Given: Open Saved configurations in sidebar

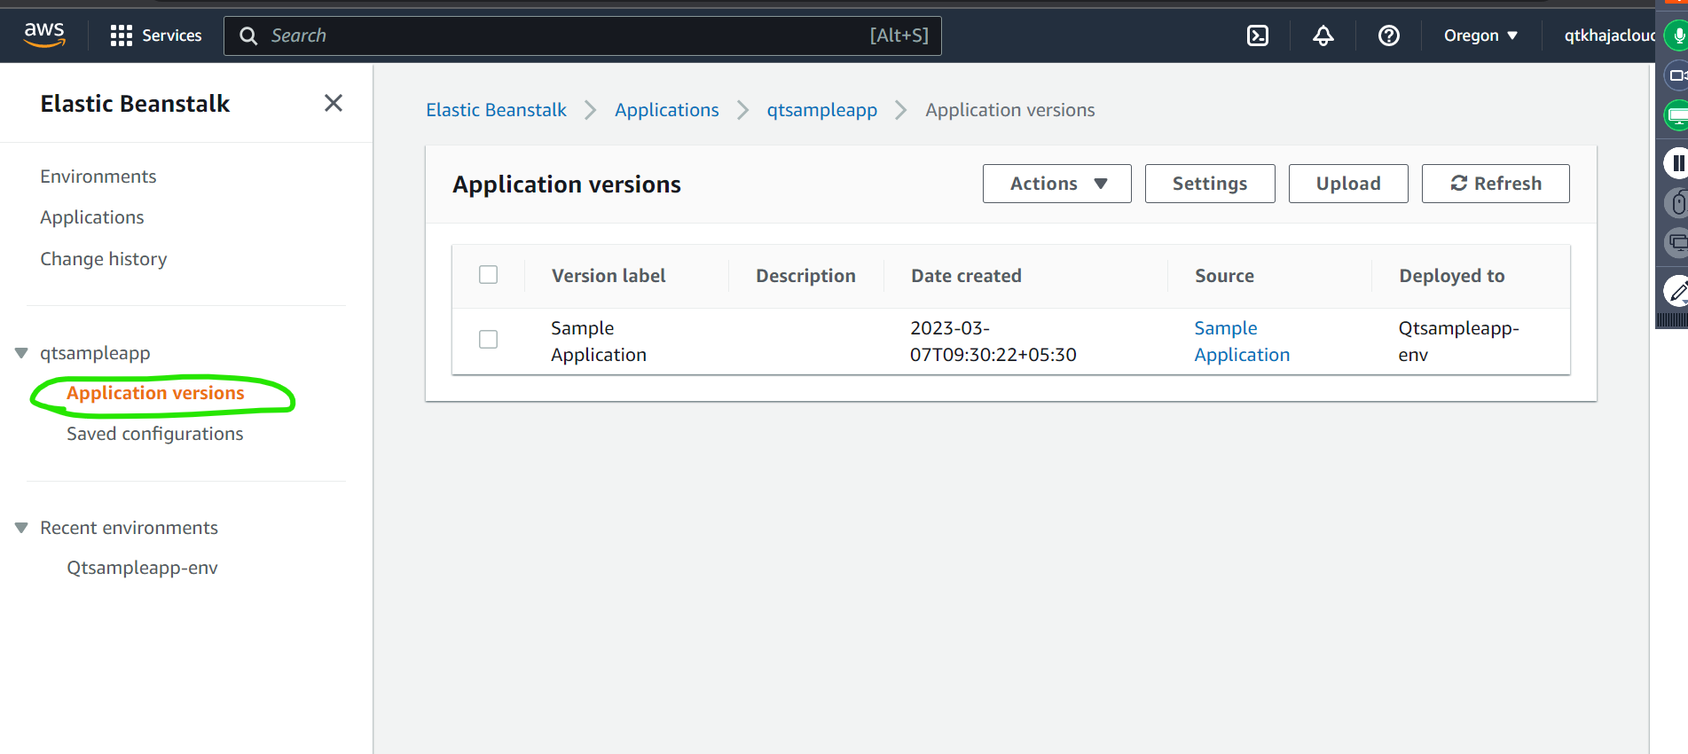Looking at the screenshot, I should tap(154, 434).
